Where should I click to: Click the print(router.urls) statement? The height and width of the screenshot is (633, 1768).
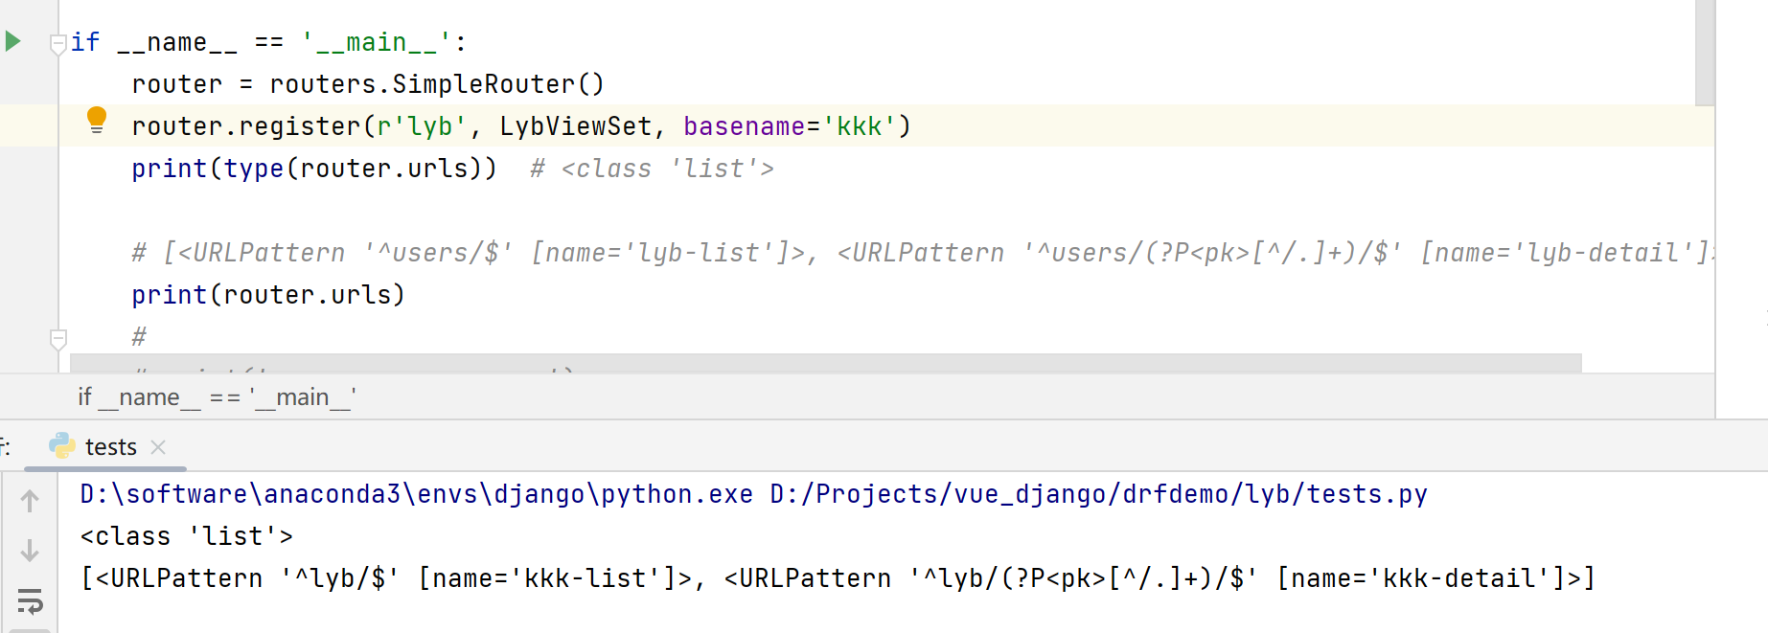point(268,295)
